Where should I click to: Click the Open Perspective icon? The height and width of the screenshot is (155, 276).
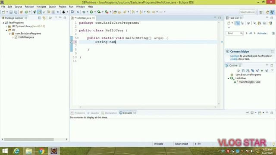point(261,12)
